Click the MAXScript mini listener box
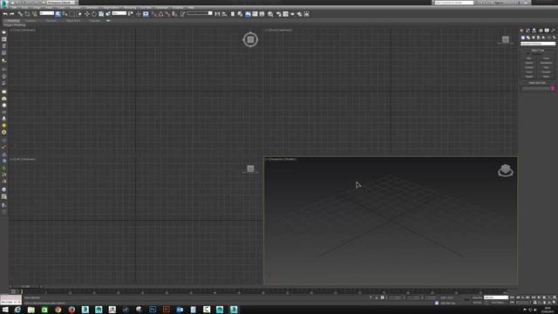This screenshot has width=558, height=314. point(10,300)
